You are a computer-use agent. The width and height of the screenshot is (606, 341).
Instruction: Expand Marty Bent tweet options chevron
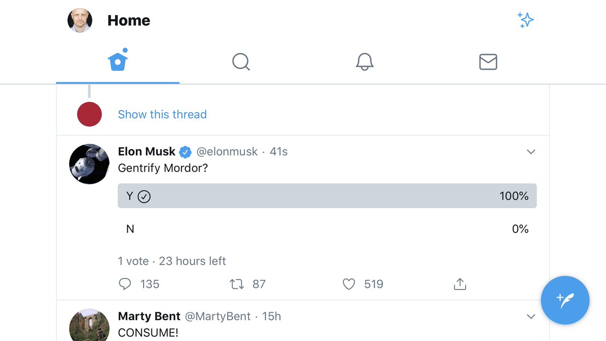[531, 317]
